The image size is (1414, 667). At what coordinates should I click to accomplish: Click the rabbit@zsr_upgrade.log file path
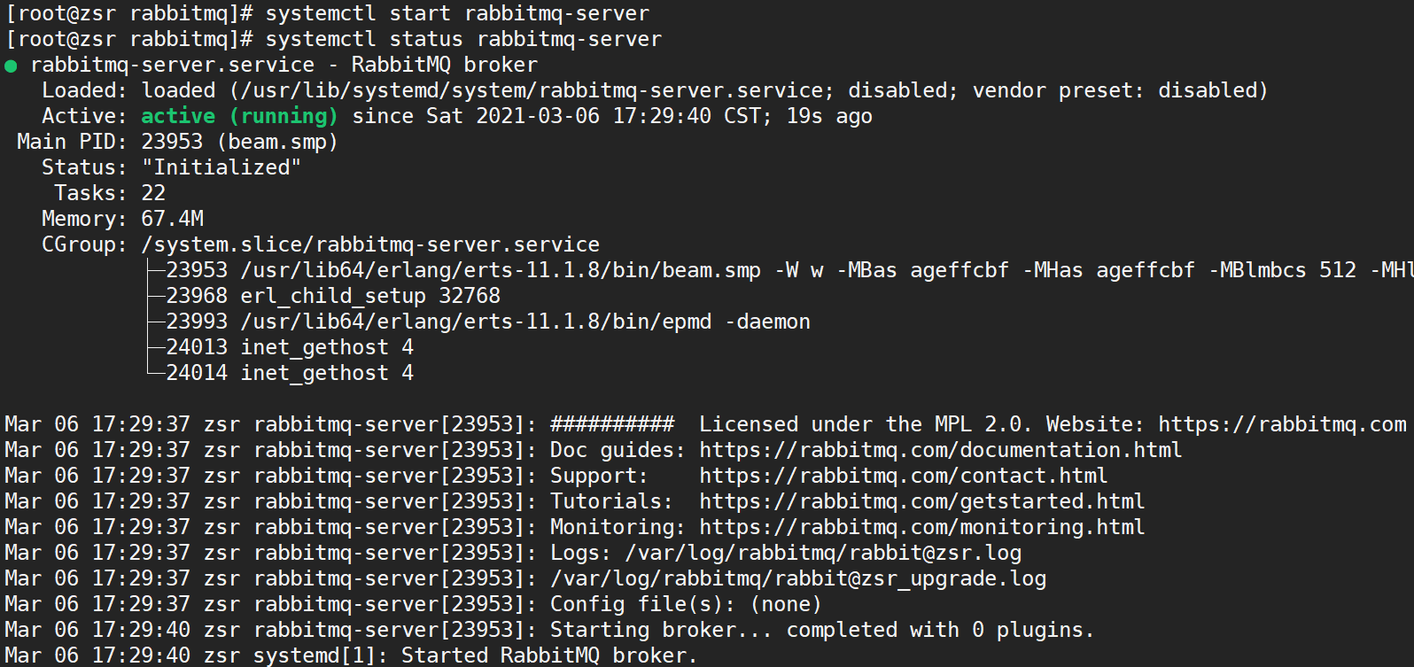coord(797,578)
